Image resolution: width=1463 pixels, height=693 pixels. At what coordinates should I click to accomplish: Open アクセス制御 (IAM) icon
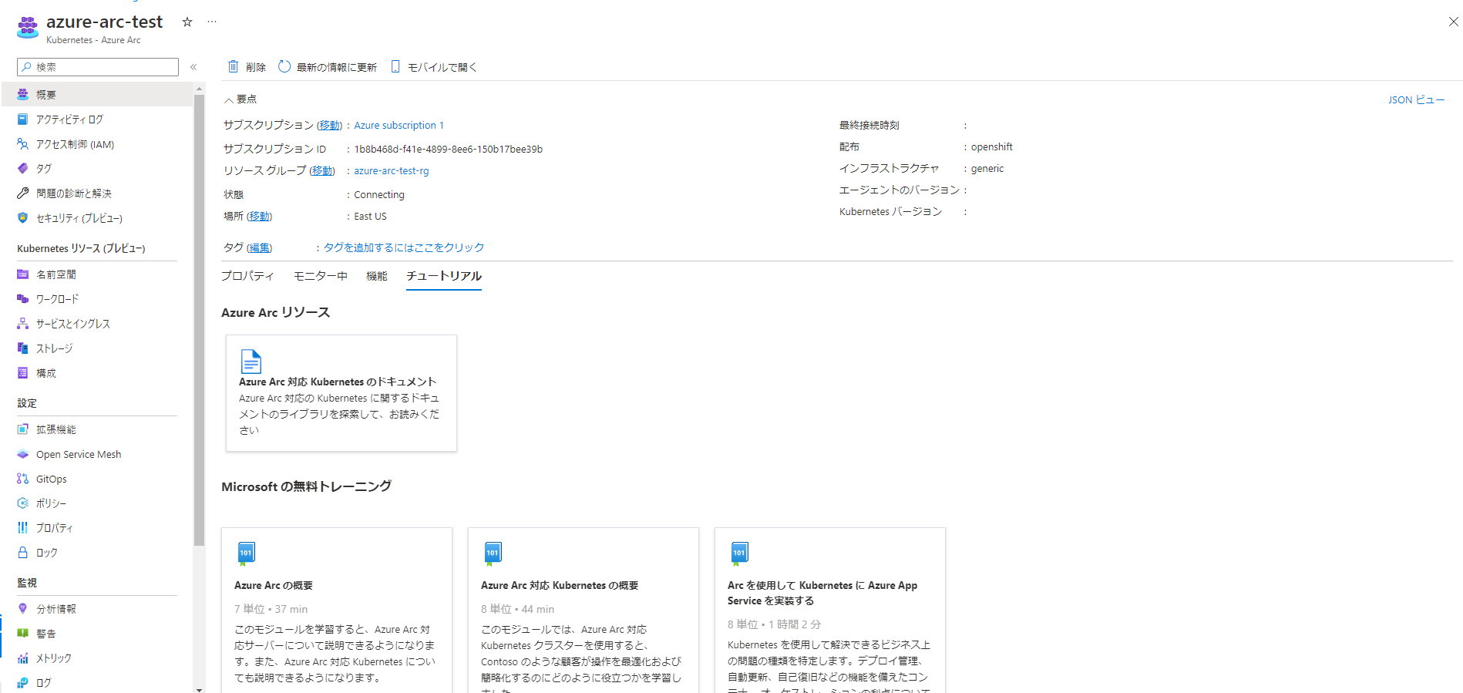23,144
